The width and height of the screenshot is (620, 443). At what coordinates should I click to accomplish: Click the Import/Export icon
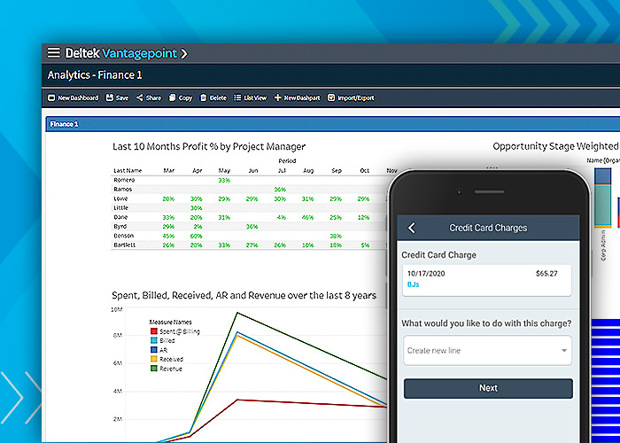click(331, 97)
